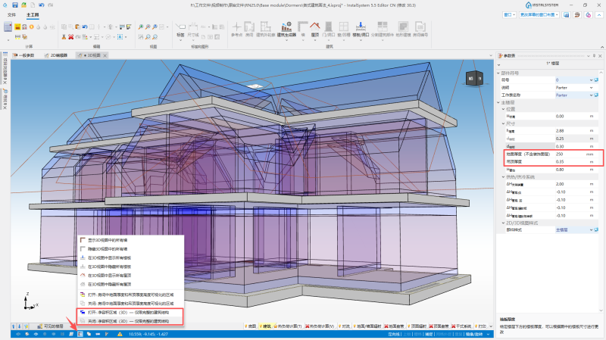
Task: Close the 3D视图 tab
Action: [x=105, y=55]
